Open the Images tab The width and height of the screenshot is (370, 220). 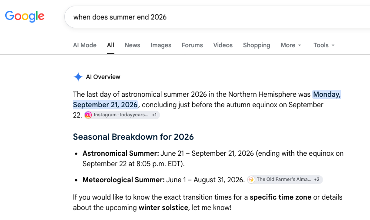[161, 45]
